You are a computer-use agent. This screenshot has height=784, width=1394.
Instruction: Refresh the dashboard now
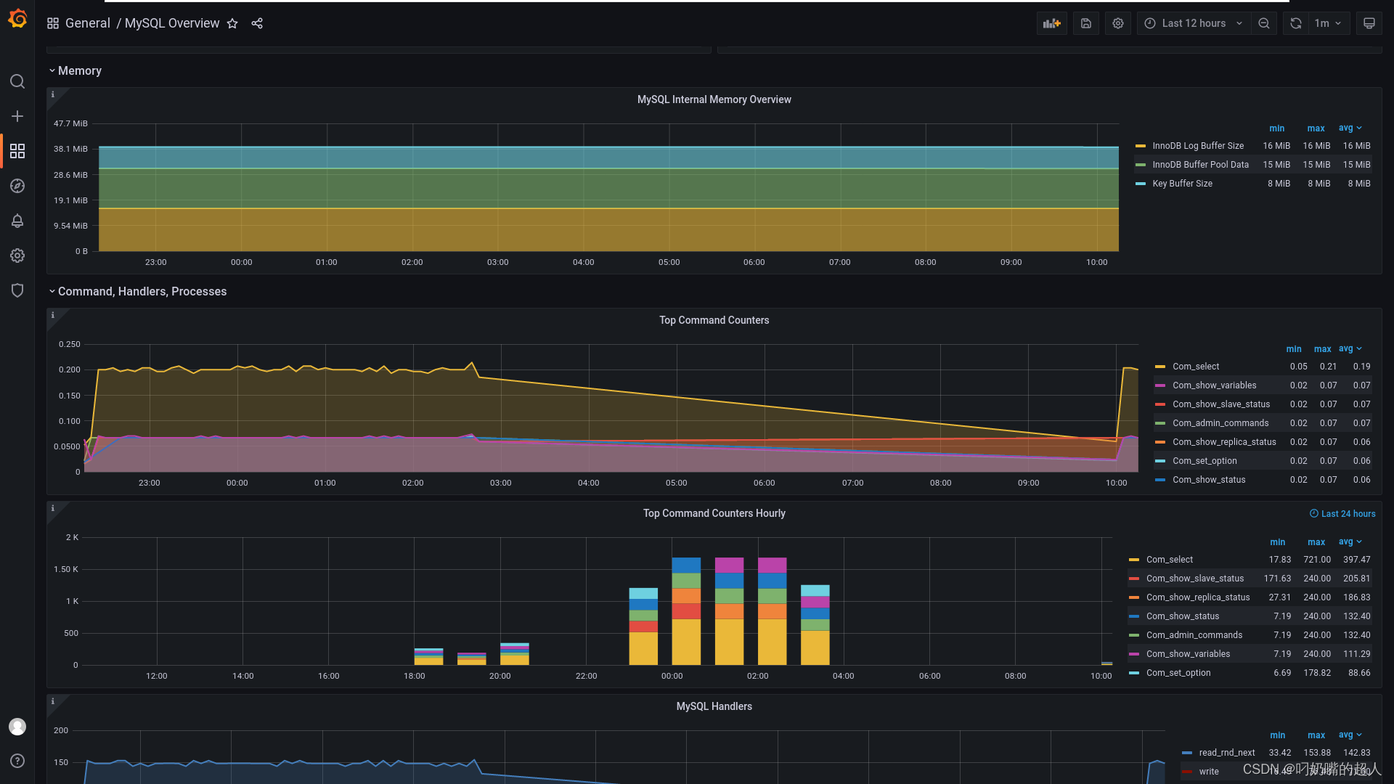click(1296, 23)
